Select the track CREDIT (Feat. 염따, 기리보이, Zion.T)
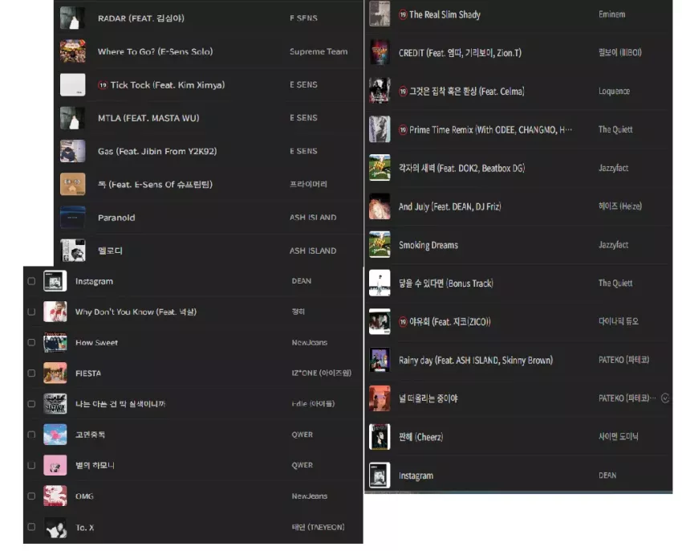The width and height of the screenshot is (682, 551). point(460,53)
